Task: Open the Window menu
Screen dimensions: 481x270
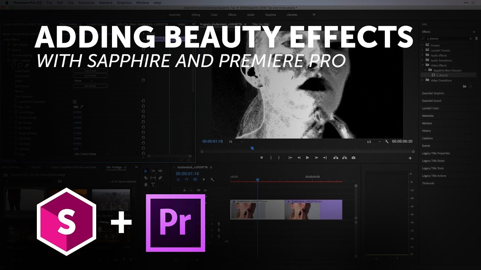Action: tap(142, 3)
